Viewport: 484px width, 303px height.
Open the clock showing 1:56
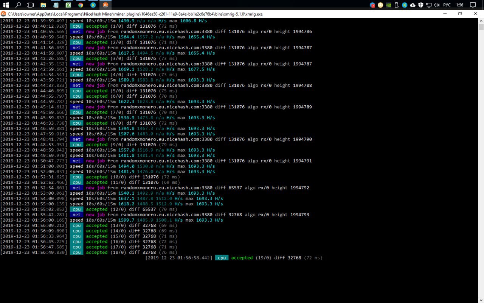(x=459, y=5)
